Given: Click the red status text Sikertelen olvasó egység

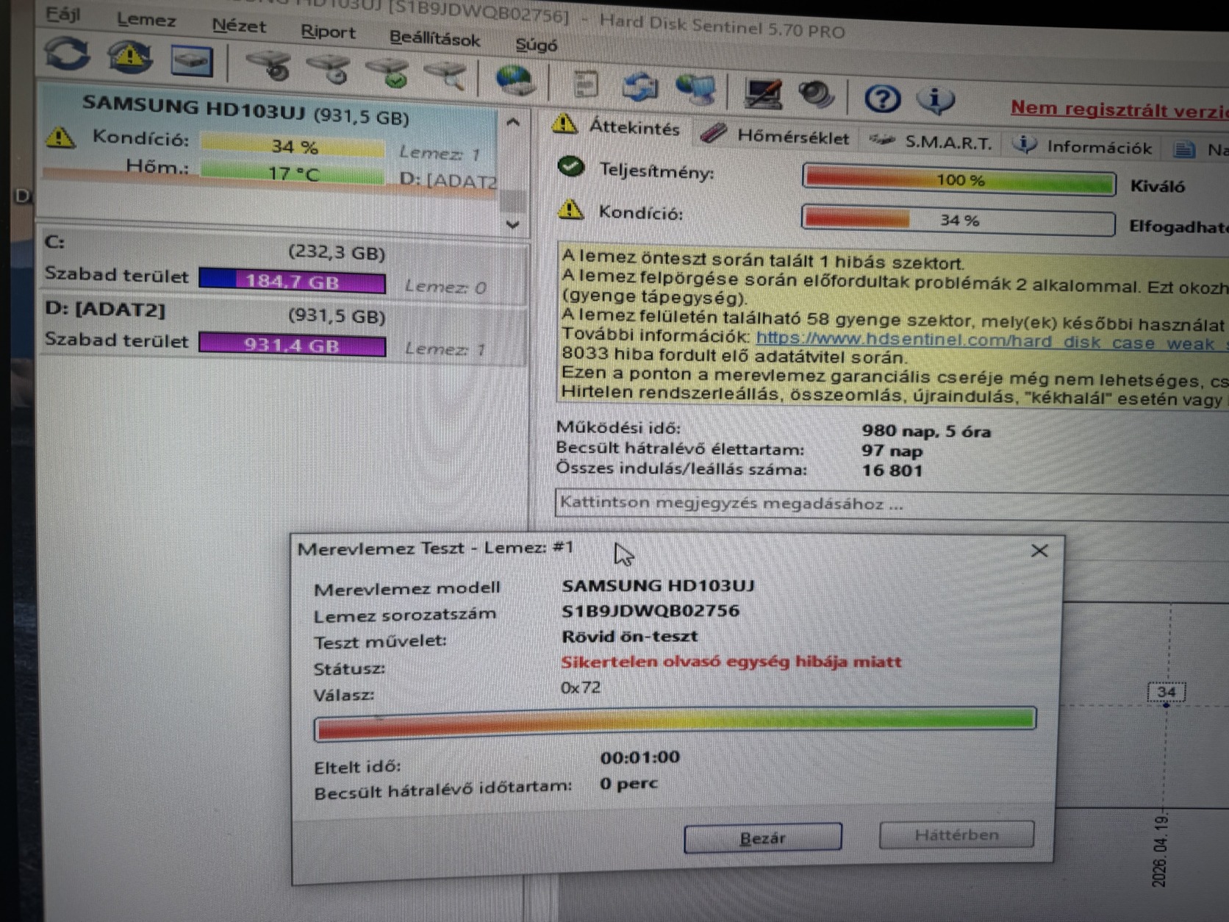Looking at the screenshot, I should pyautogui.click(x=731, y=661).
